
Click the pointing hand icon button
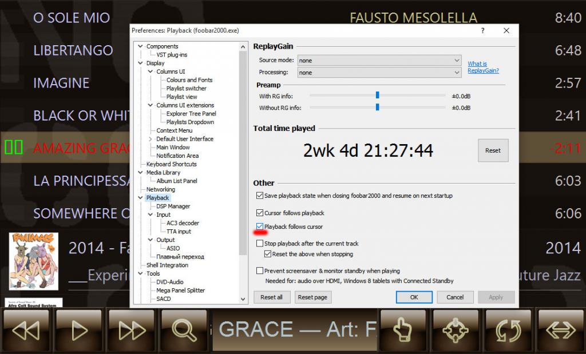click(x=403, y=330)
